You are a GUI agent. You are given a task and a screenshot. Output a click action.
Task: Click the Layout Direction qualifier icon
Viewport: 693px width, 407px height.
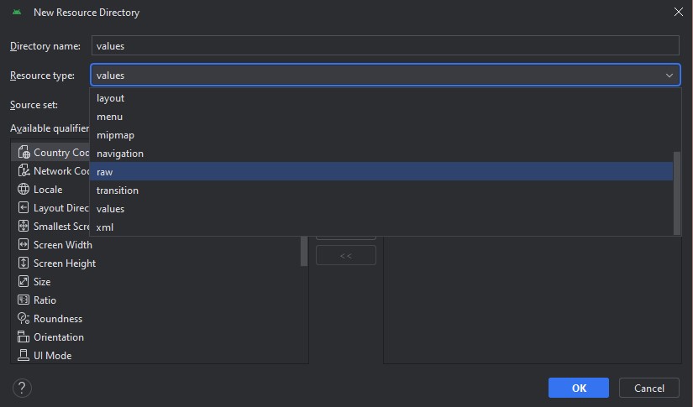[24, 208]
